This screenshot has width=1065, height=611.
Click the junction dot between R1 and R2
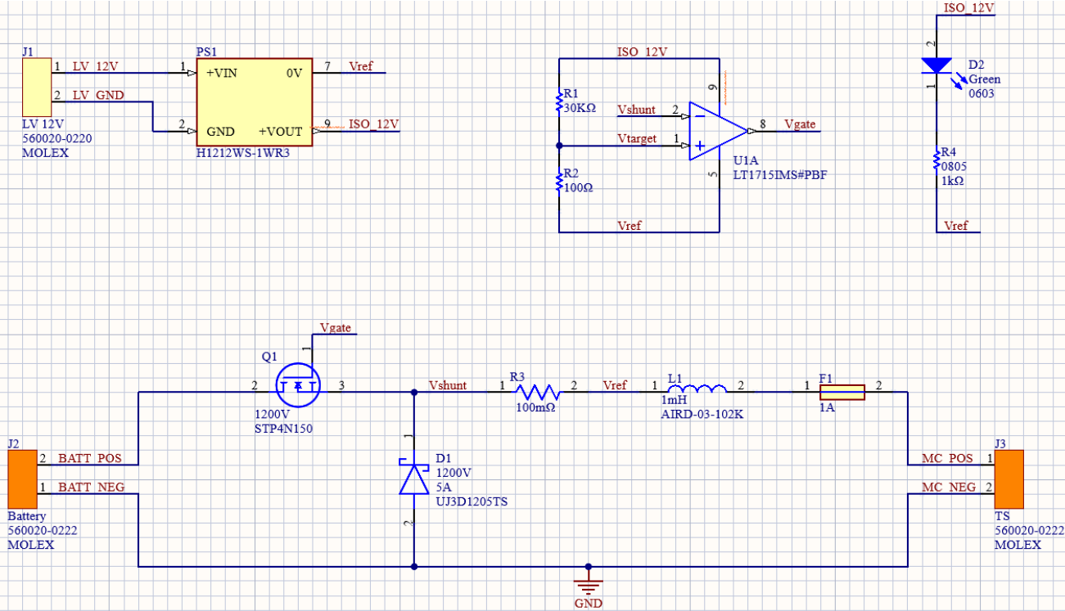(559, 146)
